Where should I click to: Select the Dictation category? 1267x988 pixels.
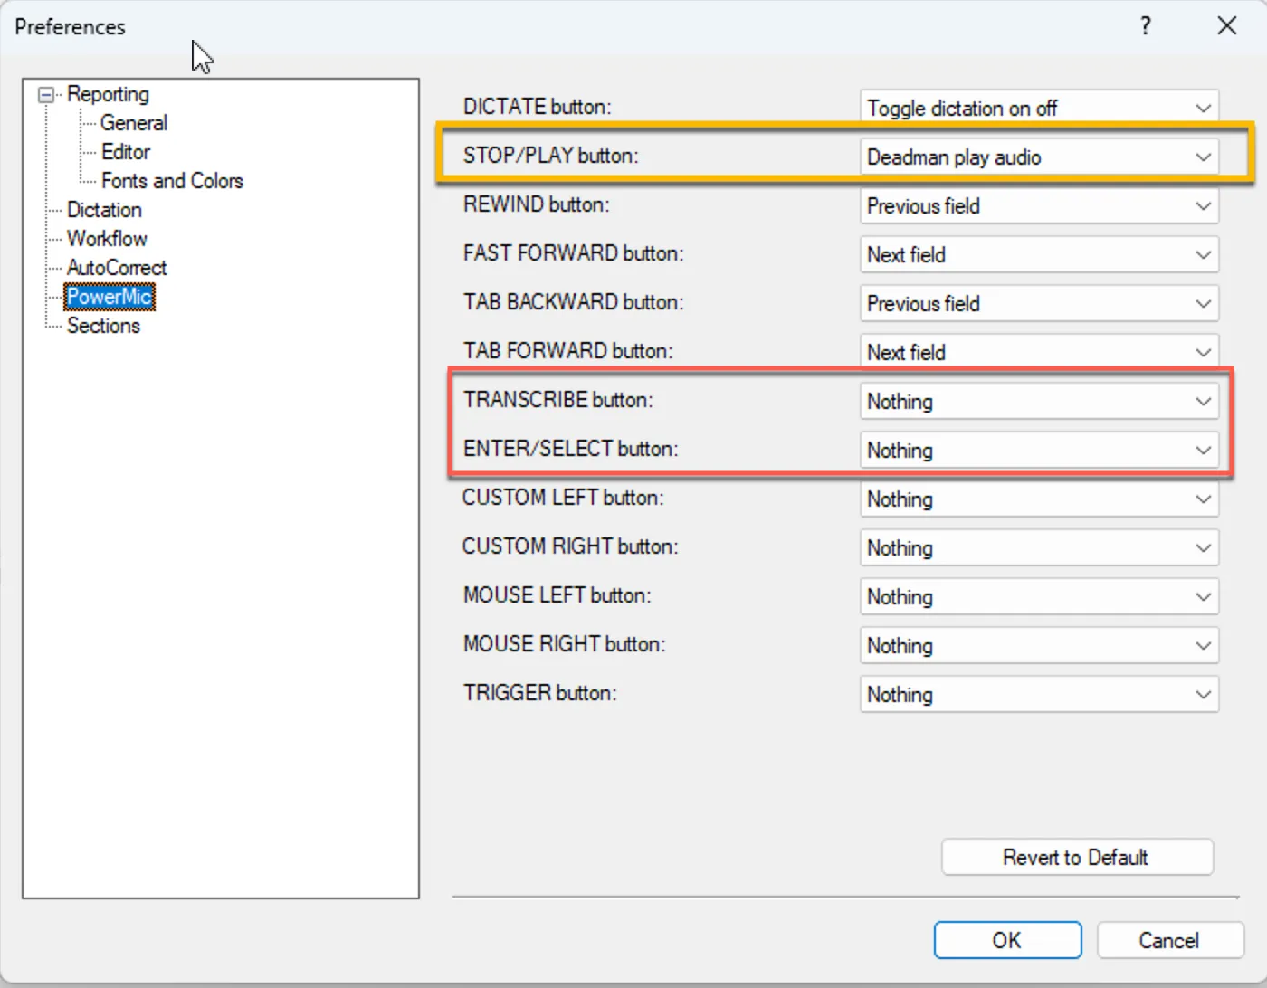click(x=104, y=209)
